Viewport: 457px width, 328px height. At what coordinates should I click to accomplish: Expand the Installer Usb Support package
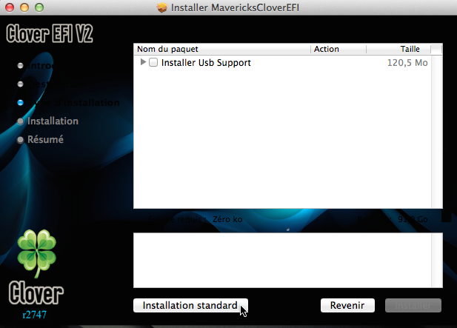click(143, 62)
